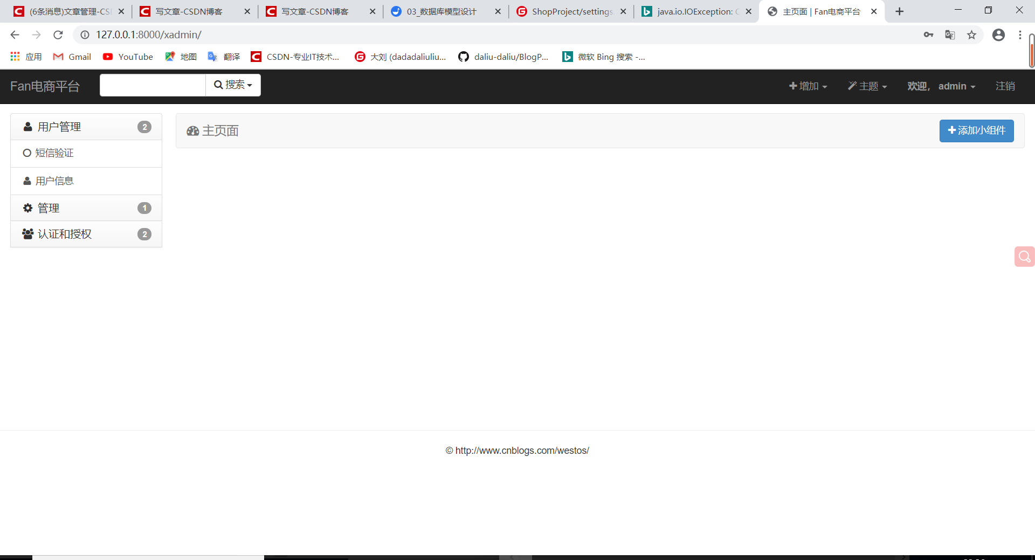The width and height of the screenshot is (1035, 560).
Task: Go back to the previous page
Action: tap(15, 35)
